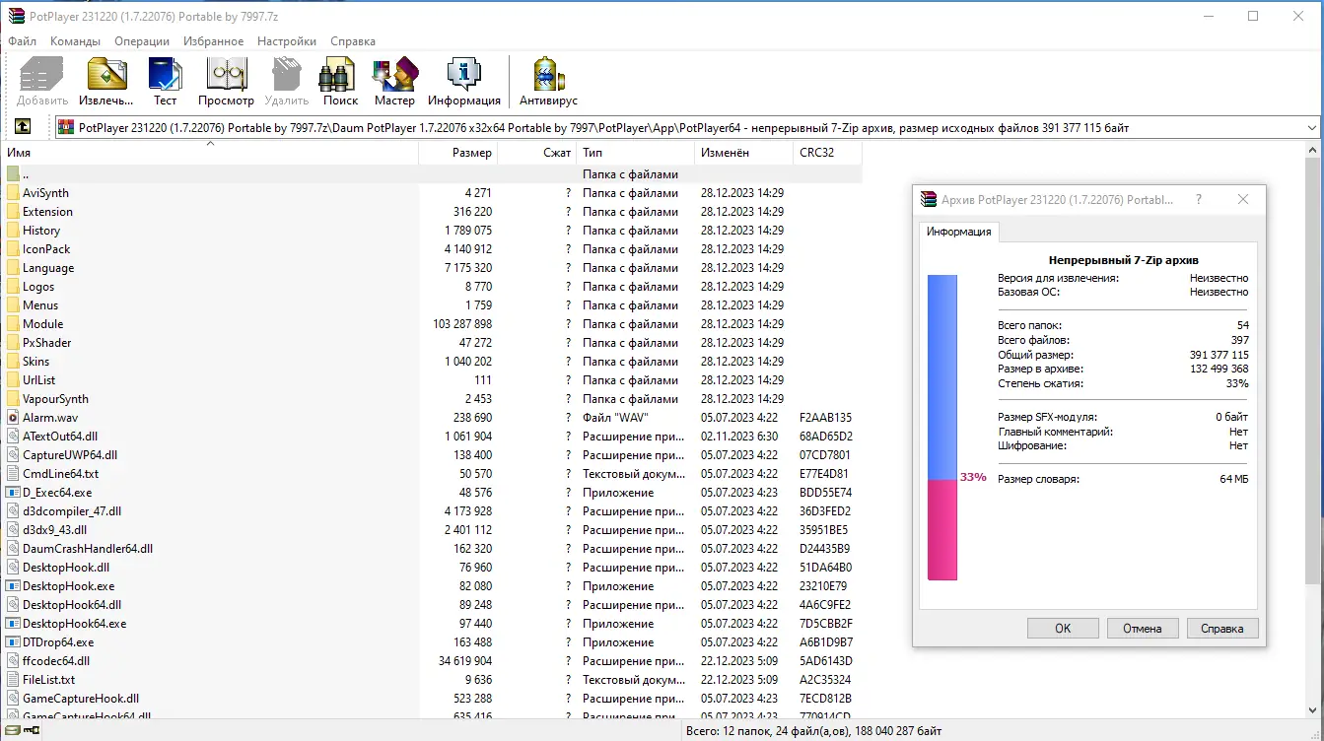Click the ? help button in dialog title

[1199, 199]
